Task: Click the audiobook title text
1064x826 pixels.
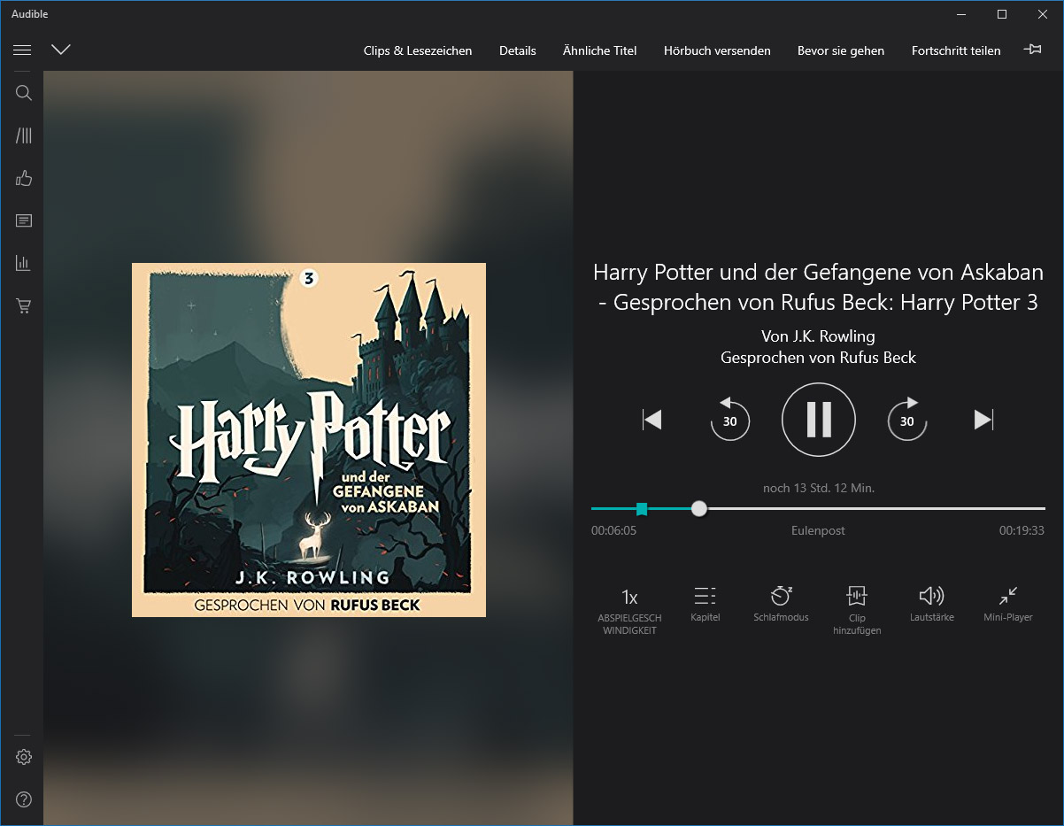Action: 819,287
